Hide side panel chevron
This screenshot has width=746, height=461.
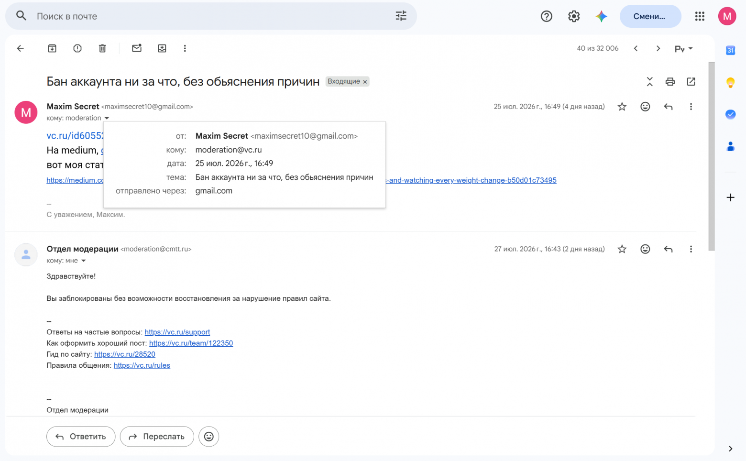pos(730,449)
